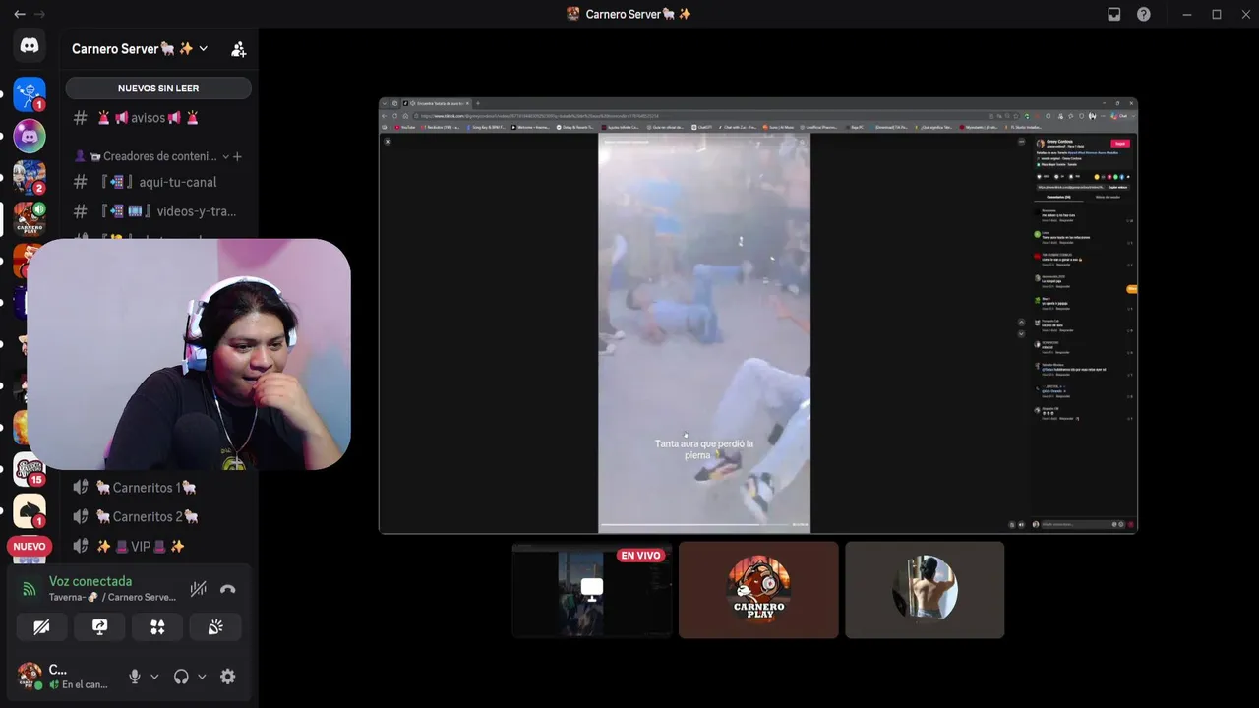Mute the microphone
Viewport: 1259px width, 708px height.
click(x=135, y=677)
